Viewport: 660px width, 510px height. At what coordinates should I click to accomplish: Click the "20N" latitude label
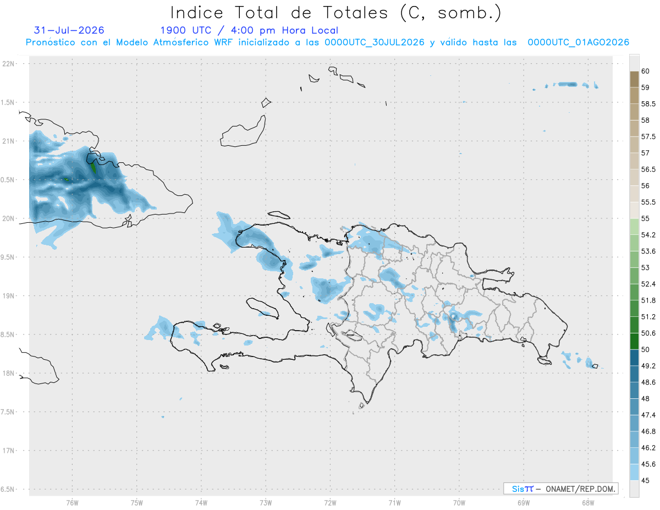pos(9,218)
